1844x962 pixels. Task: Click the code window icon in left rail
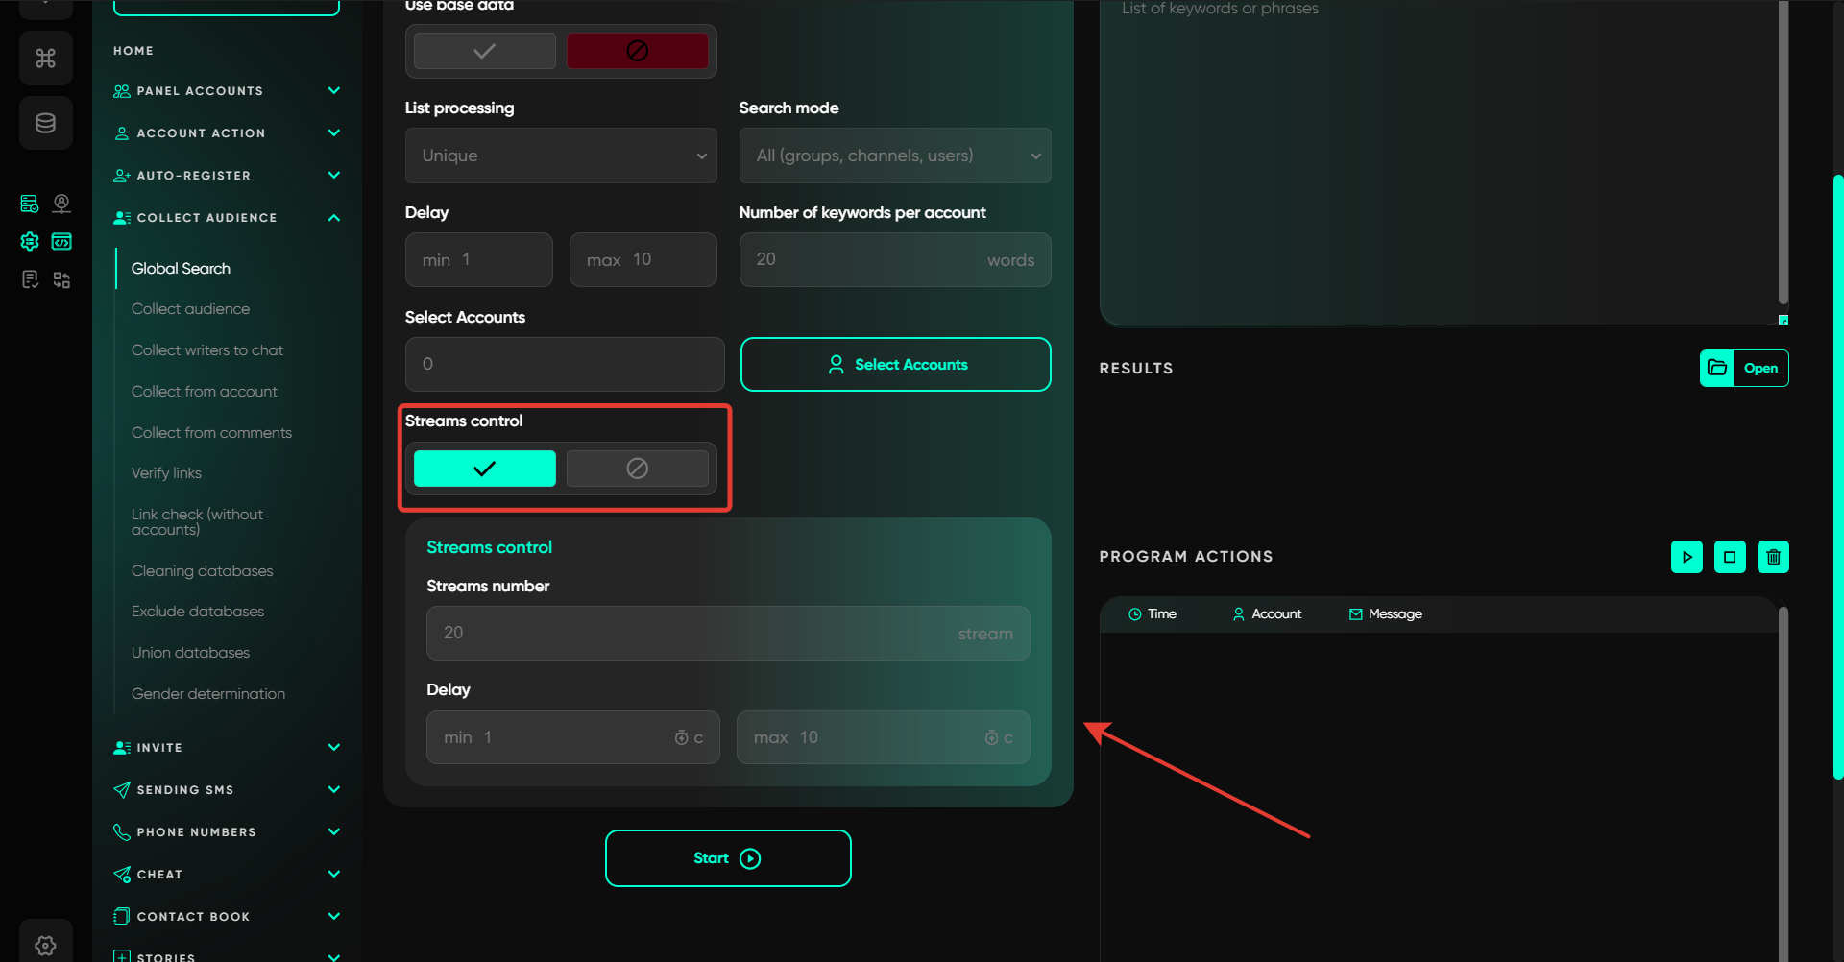point(61,242)
